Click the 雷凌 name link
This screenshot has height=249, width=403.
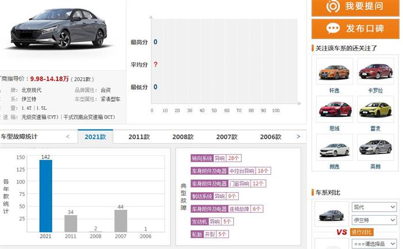coord(375,129)
